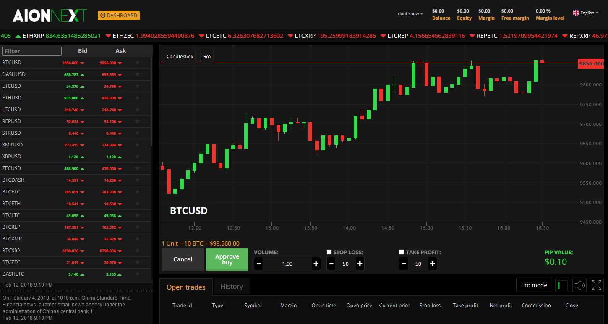Viewport: 608px width, 324px height.
Task: Select the XRPUSD instrument row
Action: pos(76,157)
